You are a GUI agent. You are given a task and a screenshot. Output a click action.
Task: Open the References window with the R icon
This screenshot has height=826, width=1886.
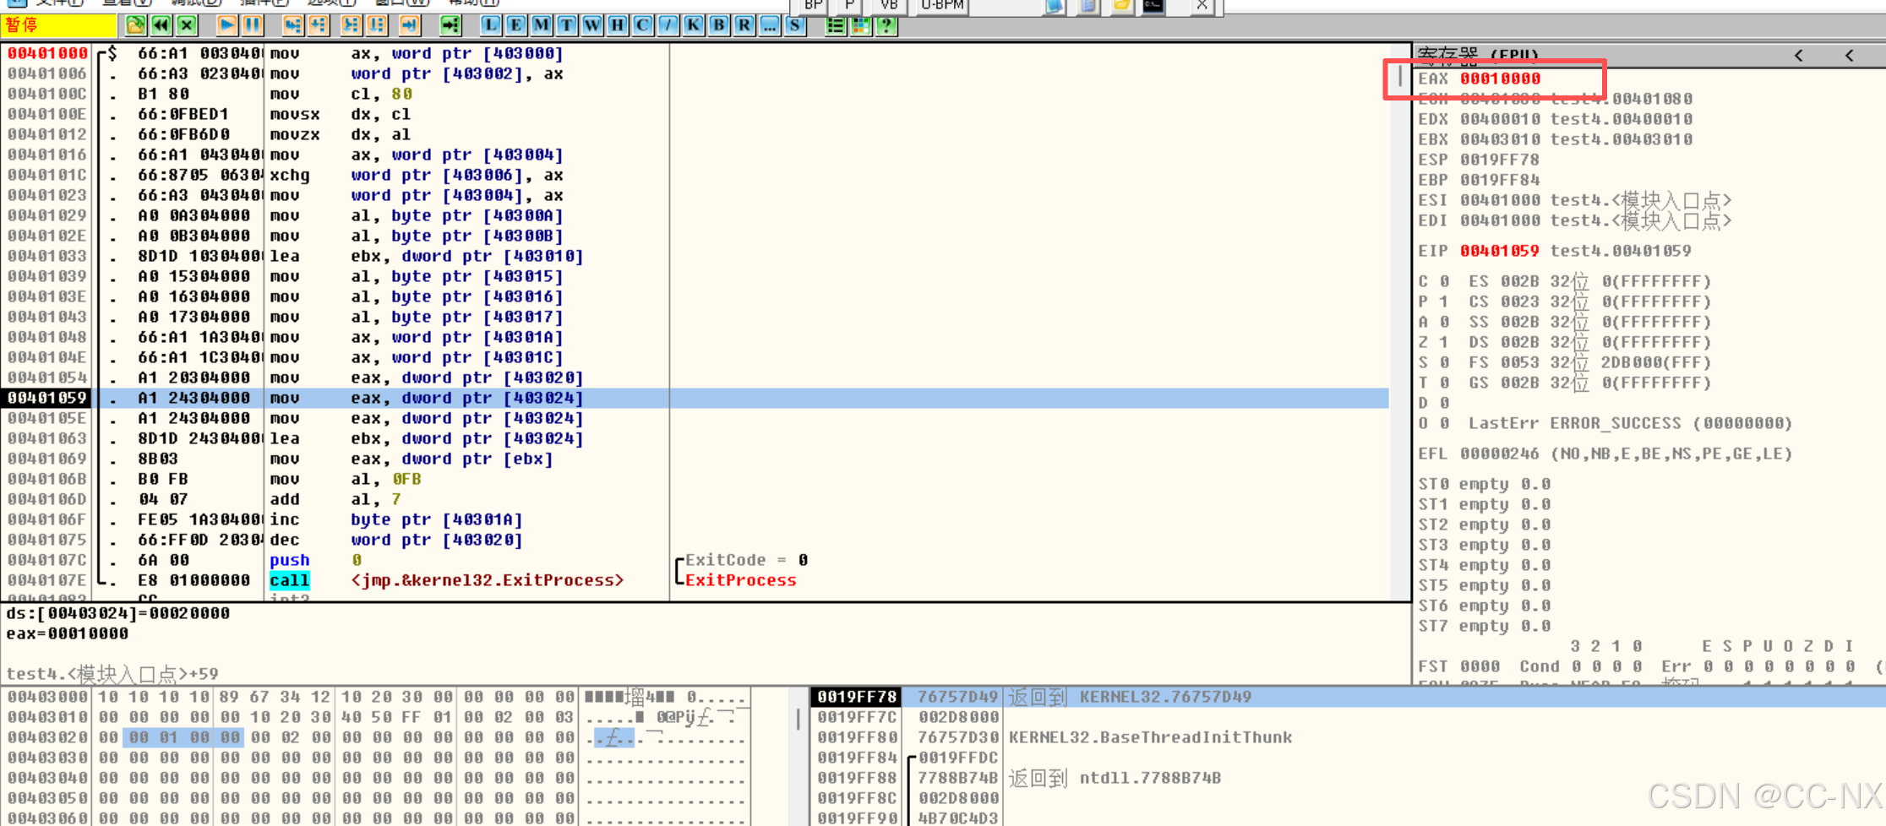click(744, 25)
